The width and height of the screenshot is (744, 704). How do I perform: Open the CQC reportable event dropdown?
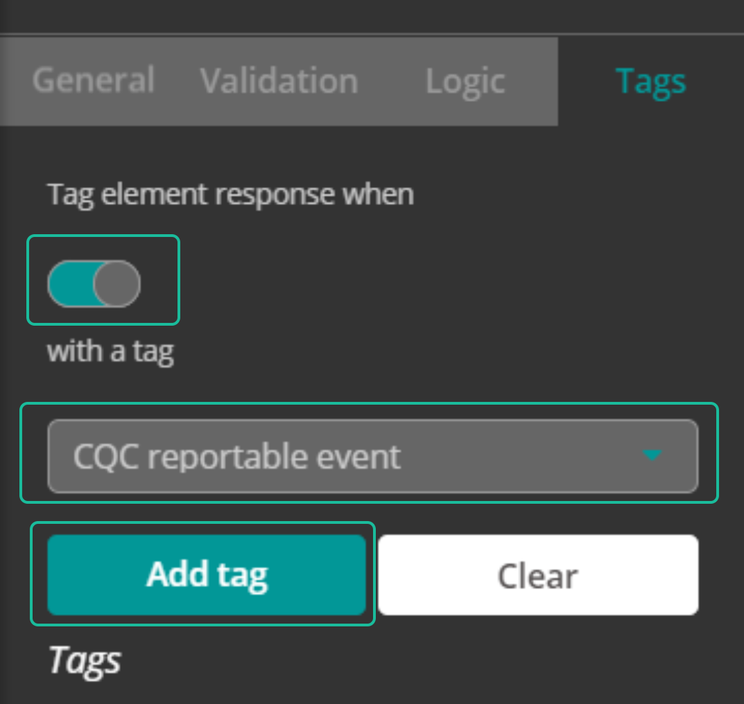(372, 456)
